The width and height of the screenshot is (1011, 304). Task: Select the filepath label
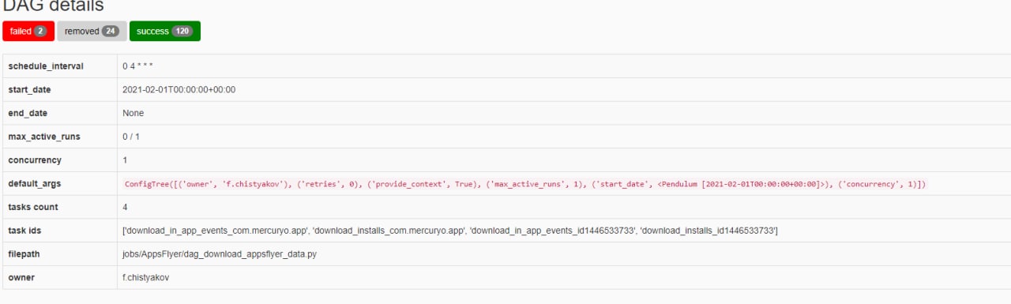pos(24,254)
